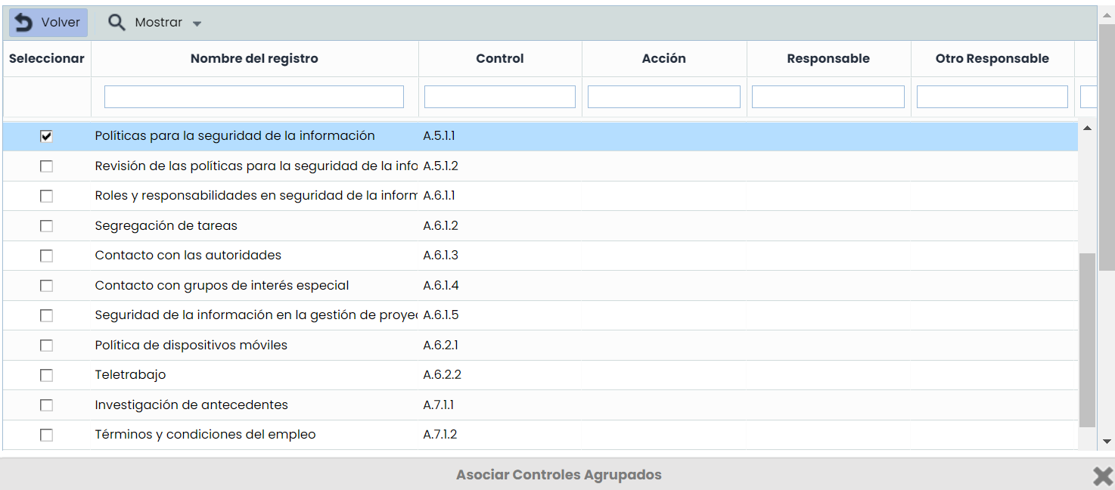Expand the Mostrar dropdown arrow
1115x490 pixels.
[x=197, y=23]
